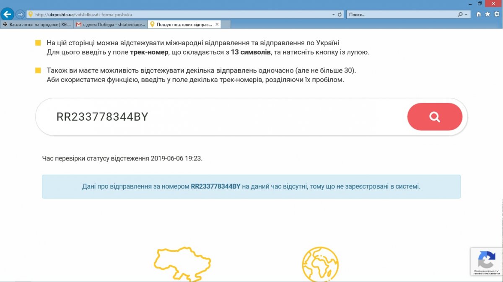Click the magnifier icon in browser search box
Viewport: 503px width, 282px height.
pyautogui.click(x=460, y=14)
